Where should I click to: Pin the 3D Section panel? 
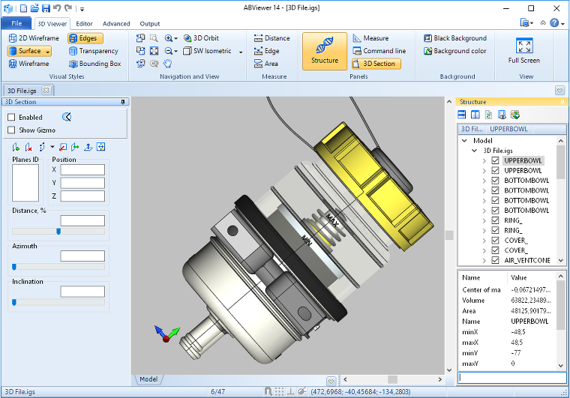click(x=123, y=102)
